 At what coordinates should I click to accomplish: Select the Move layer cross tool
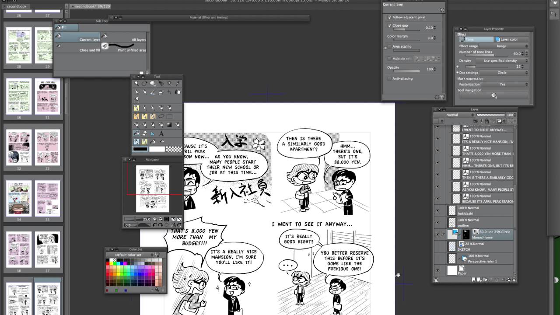click(161, 83)
